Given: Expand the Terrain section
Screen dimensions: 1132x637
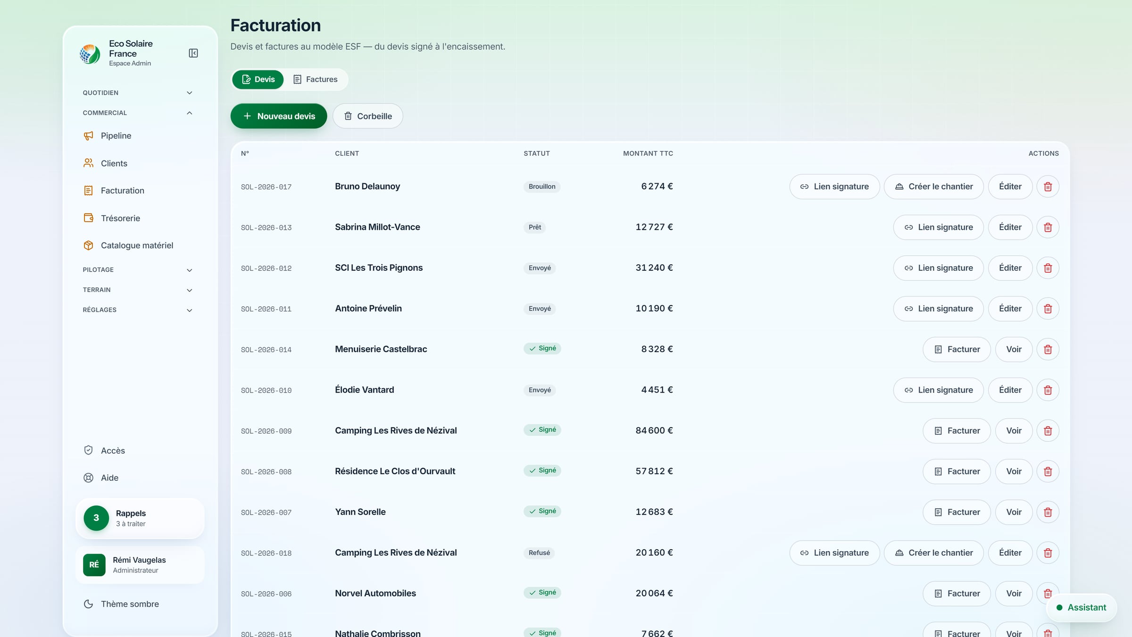Looking at the screenshot, I should pos(138,290).
